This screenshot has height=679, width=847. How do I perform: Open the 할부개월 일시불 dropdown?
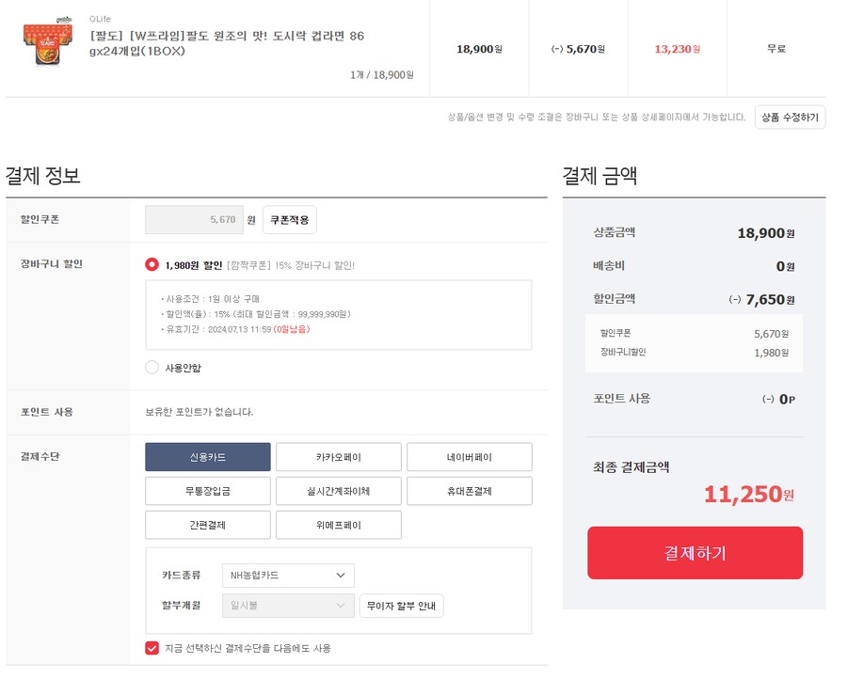coord(289,606)
